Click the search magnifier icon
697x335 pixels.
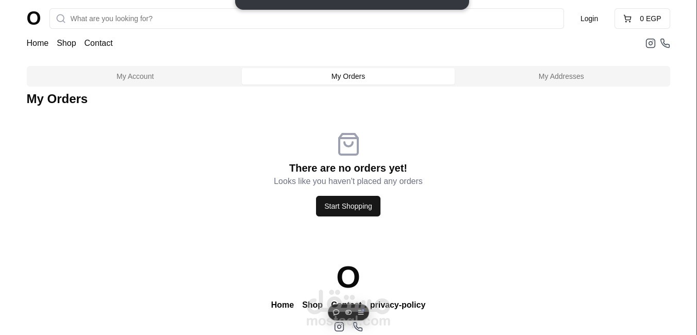point(61,19)
